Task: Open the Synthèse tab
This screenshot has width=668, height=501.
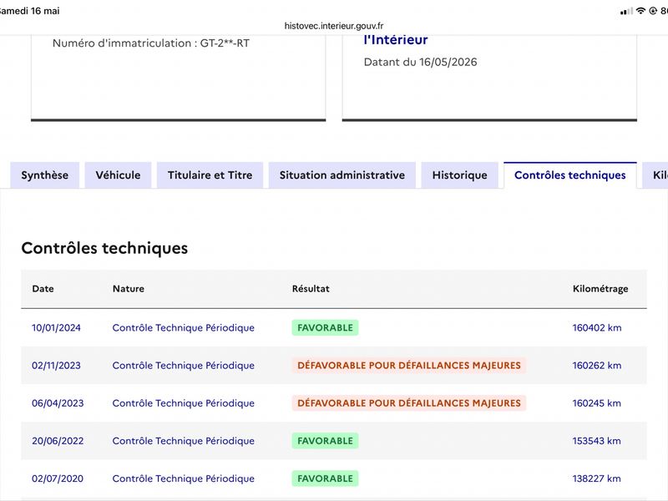Action: (x=45, y=175)
